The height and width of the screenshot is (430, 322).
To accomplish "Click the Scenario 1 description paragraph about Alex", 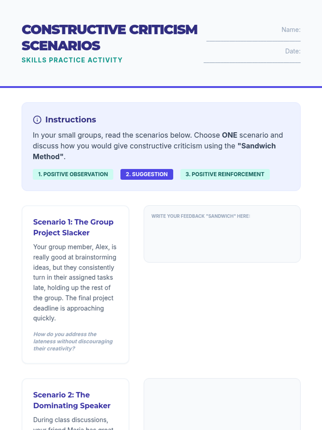I will tap(75, 282).
